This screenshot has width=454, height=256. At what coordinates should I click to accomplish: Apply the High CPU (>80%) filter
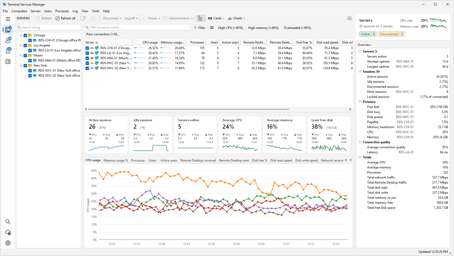pos(230,28)
